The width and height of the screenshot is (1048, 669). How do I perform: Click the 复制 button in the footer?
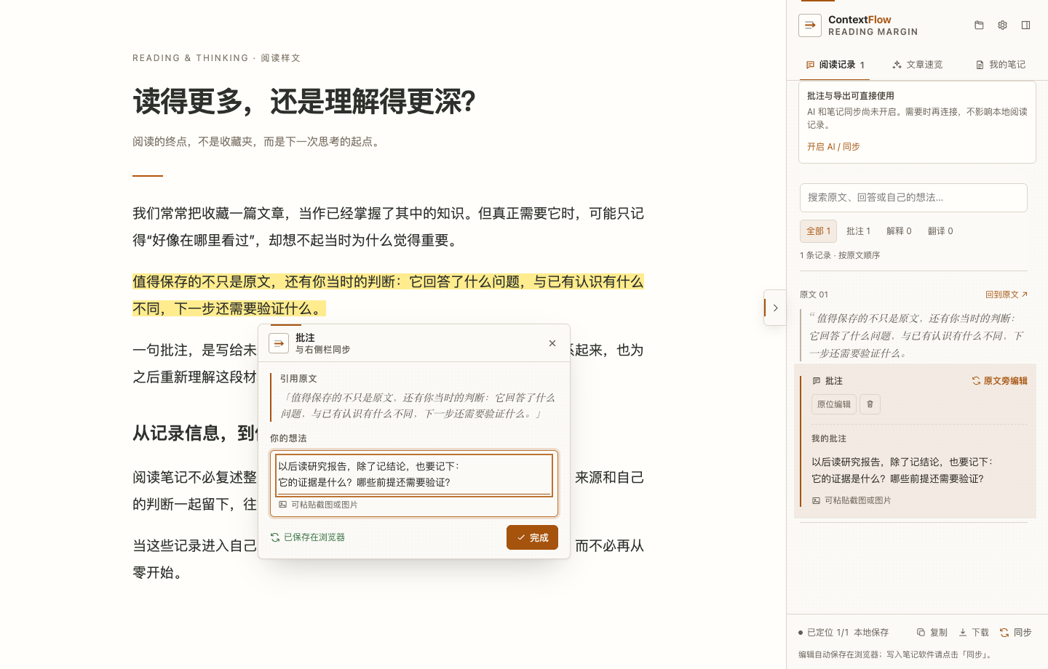932,633
